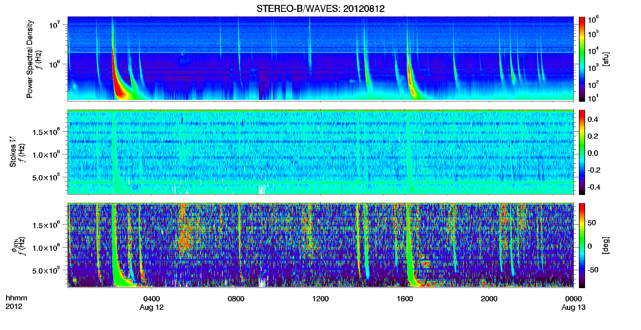Screen dimensions: 641x330
Task: Click the 0800 time tick label
Action: point(236,299)
